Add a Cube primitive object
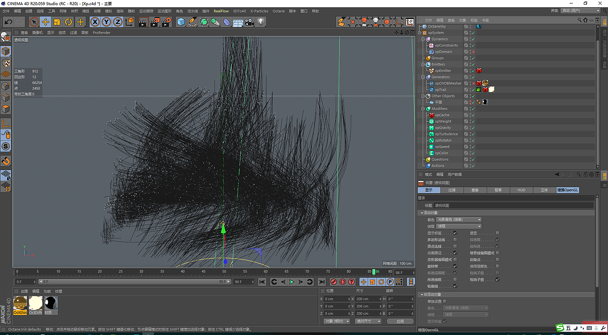 click(181, 22)
